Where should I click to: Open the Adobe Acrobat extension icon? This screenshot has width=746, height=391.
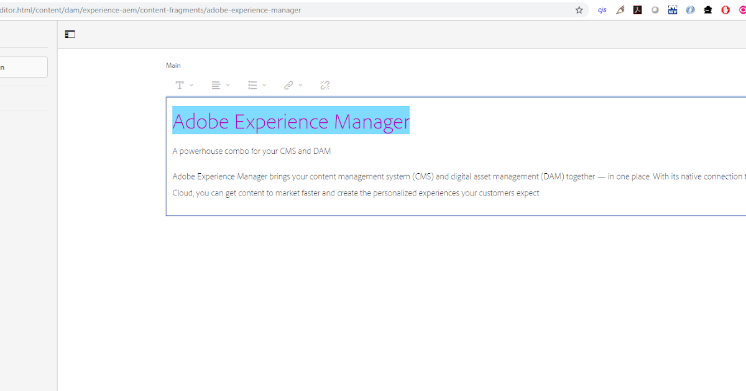coord(637,10)
